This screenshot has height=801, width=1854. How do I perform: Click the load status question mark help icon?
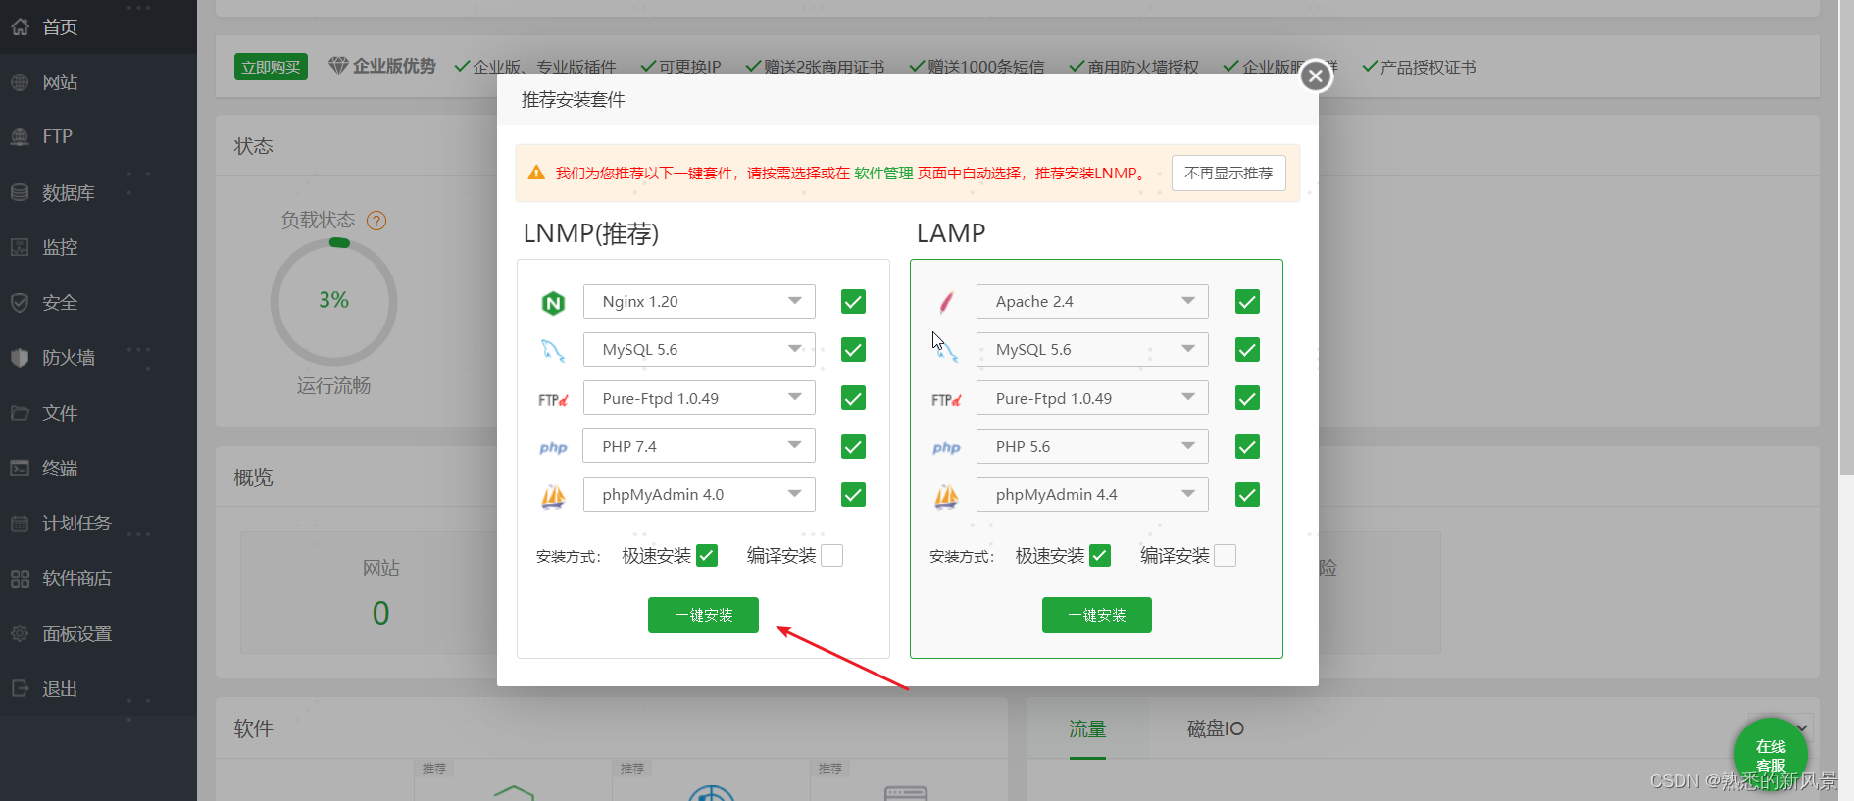pyautogui.click(x=376, y=221)
